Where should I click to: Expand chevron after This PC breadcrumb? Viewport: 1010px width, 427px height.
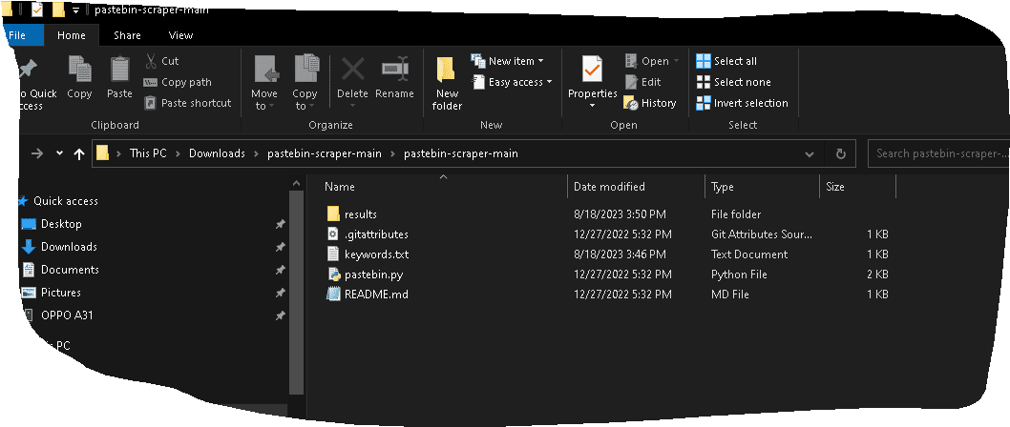pyautogui.click(x=179, y=153)
